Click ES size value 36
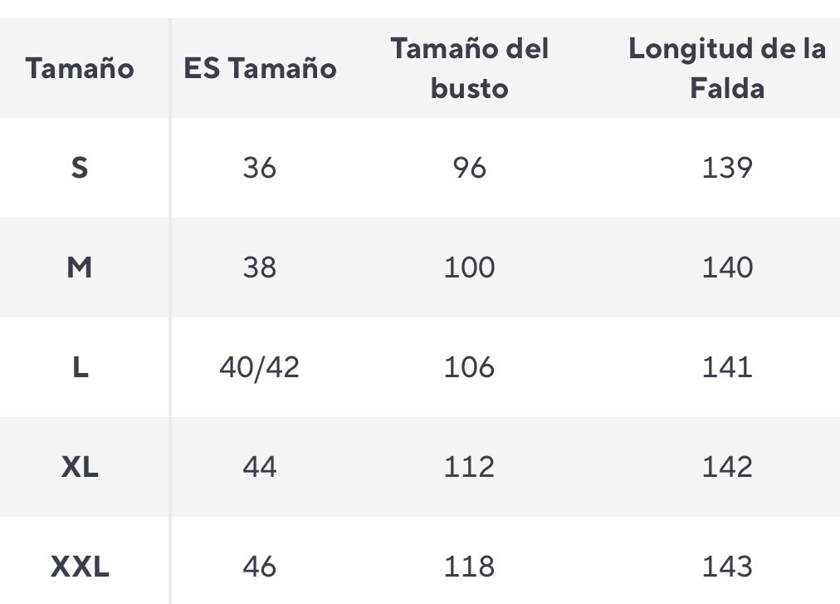840x604 pixels. [260, 168]
